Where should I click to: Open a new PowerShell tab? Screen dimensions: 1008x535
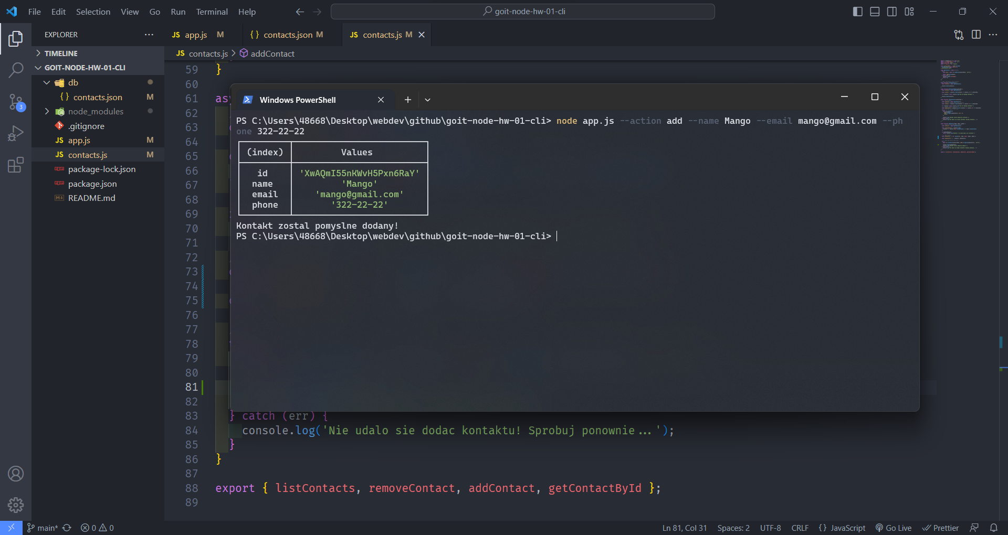(x=407, y=100)
